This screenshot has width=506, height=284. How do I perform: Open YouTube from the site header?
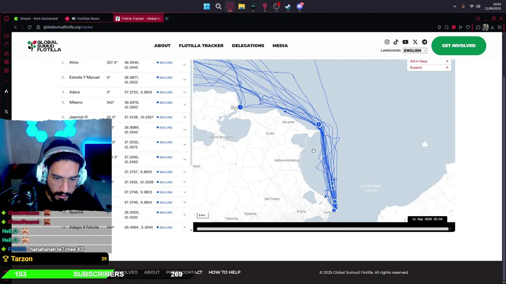405,42
